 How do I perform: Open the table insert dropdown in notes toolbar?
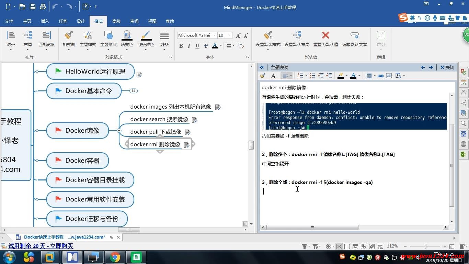pos(375,76)
